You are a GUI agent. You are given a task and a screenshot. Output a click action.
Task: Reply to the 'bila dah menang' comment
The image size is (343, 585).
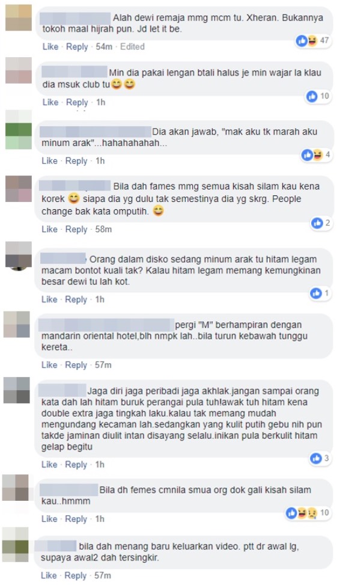click(x=75, y=575)
